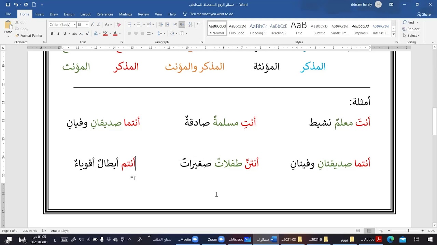Click the Share button
Image resolution: width=437 pixels, height=245 pixels.
(x=424, y=14)
